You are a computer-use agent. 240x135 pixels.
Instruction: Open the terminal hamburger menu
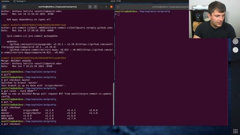pyautogui.click(x=95, y=7)
